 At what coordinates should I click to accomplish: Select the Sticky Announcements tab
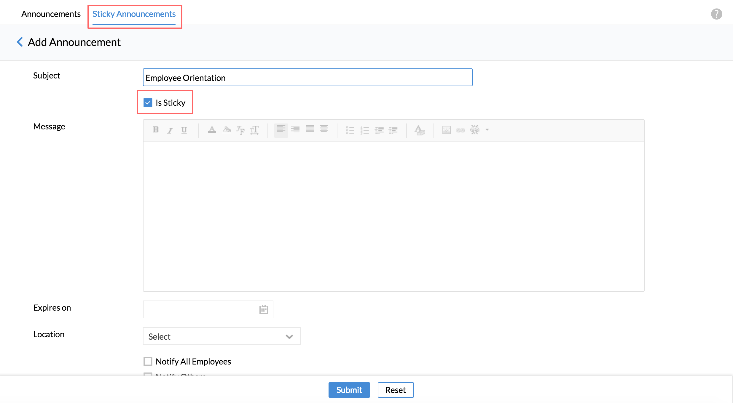[134, 14]
